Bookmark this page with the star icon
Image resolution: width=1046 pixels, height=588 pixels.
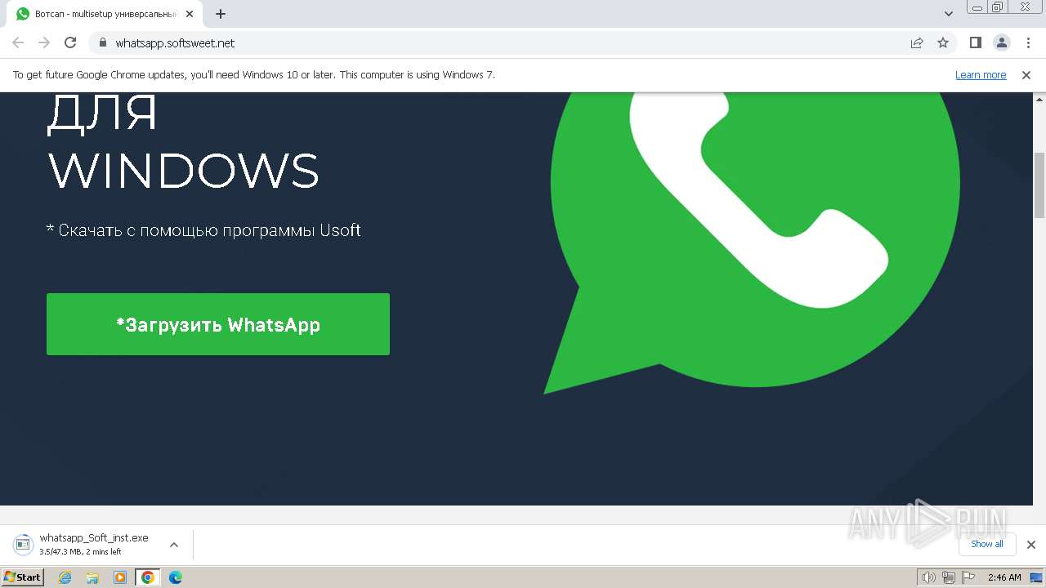click(943, 43)
